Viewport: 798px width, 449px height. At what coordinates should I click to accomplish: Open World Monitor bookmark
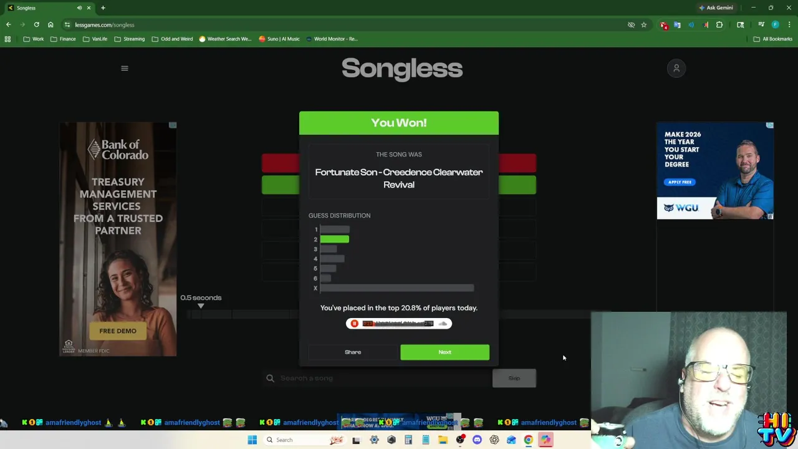coord(331,39)
